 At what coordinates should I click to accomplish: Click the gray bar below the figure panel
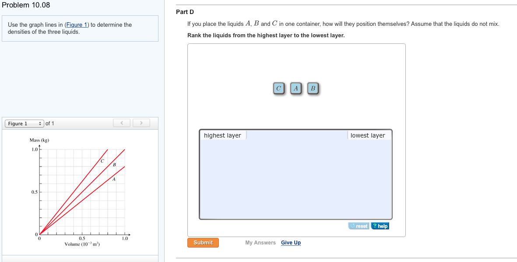[80, 258]
